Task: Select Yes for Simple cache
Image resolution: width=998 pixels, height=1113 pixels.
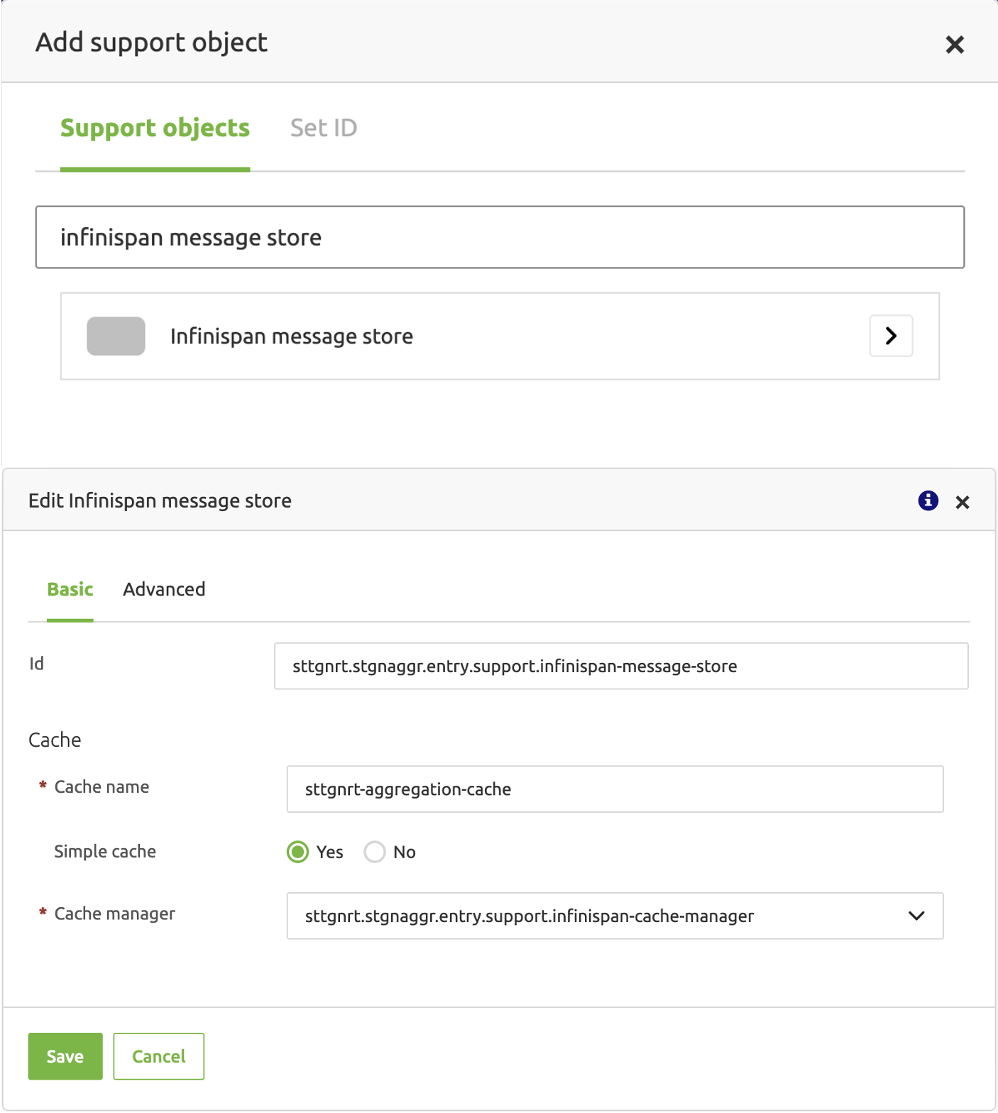Action: point(297,852)
